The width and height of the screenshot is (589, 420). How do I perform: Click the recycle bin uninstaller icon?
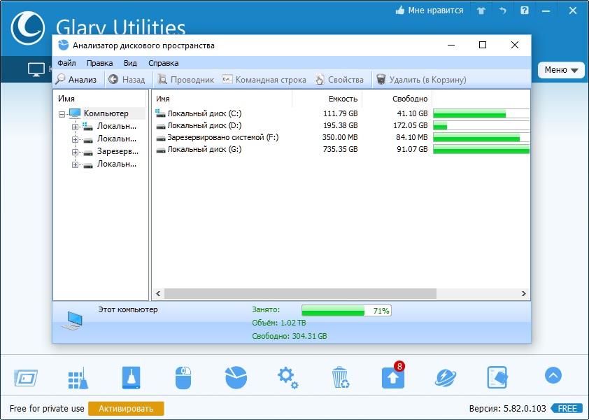(x=340, y=377)
